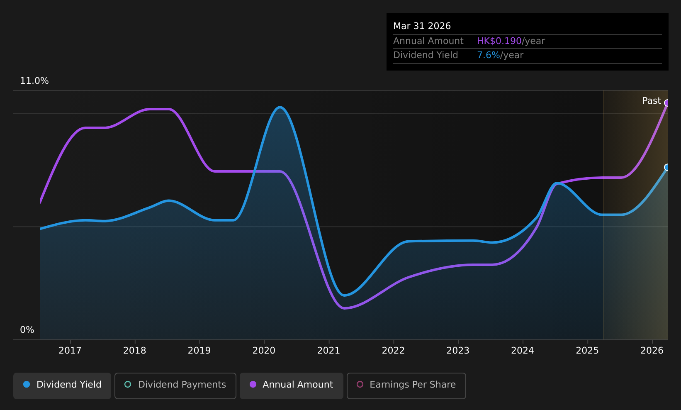Click the blue Dividend Yield legend dot

point(27,384)
